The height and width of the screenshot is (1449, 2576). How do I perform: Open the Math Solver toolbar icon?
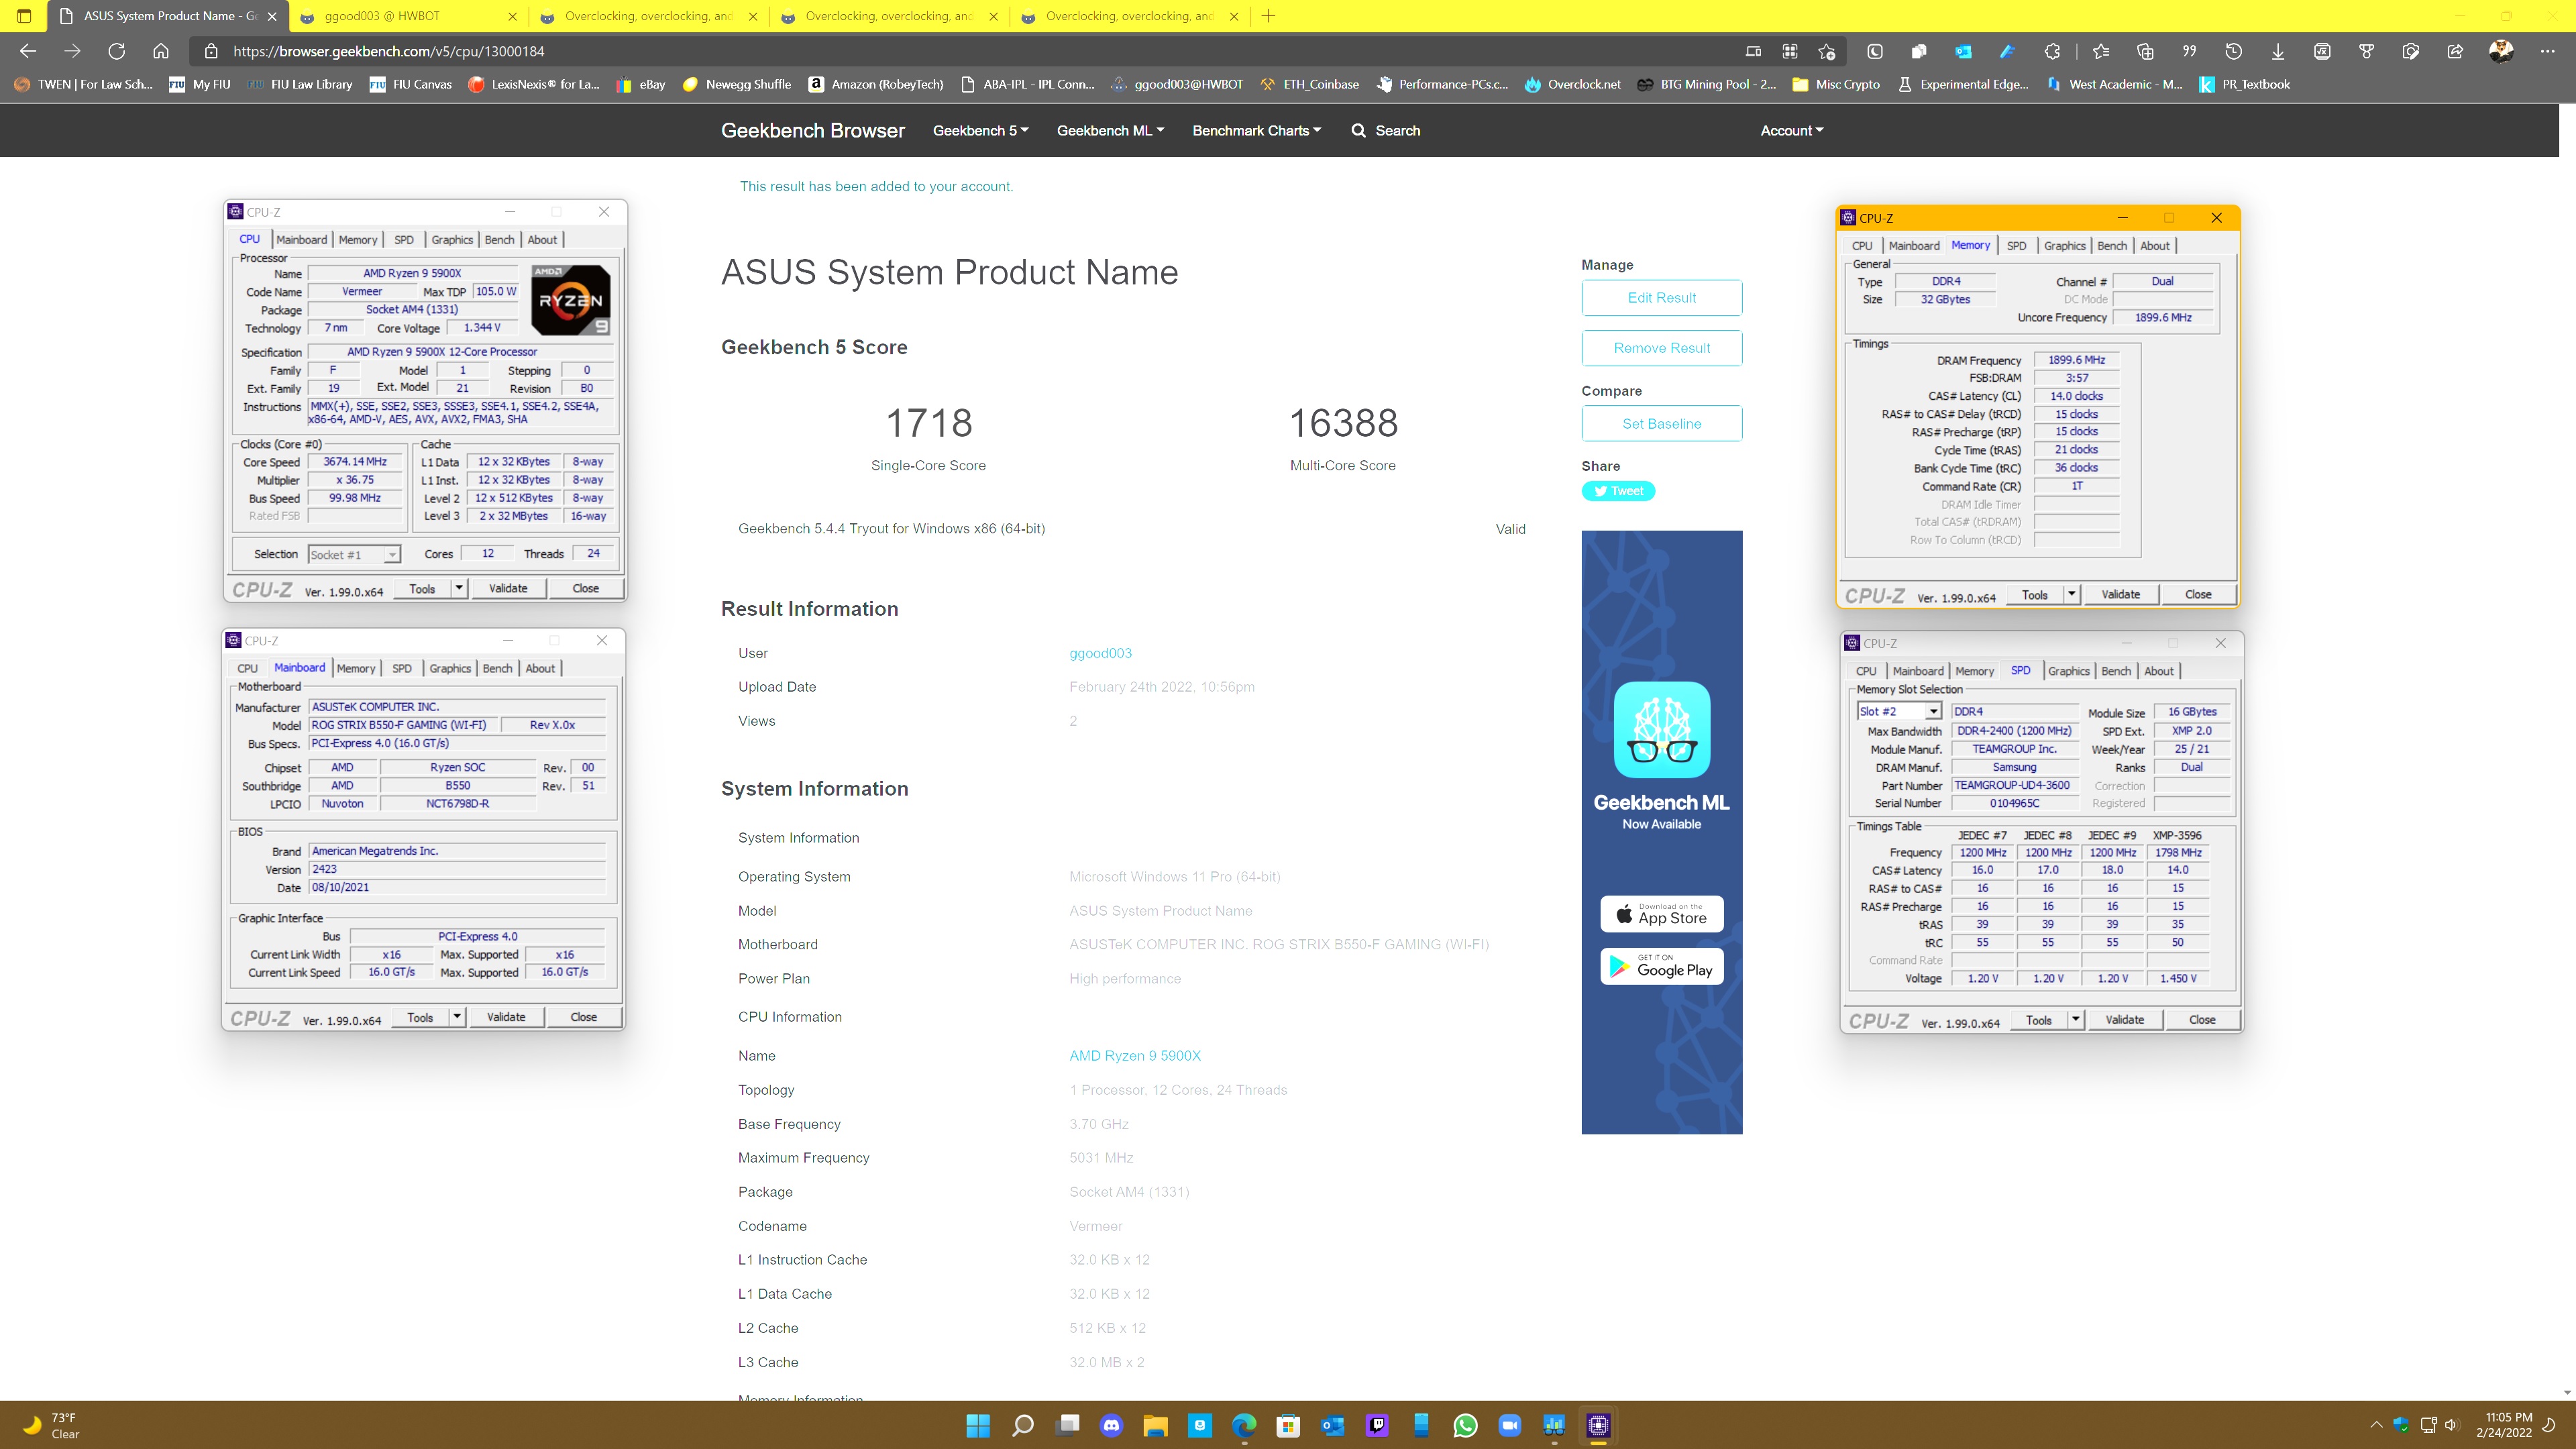pos(2322,51)
